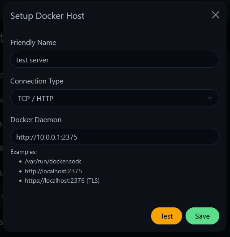Test the Docker host connection
230x237 pixels.
tap(166, 216)
